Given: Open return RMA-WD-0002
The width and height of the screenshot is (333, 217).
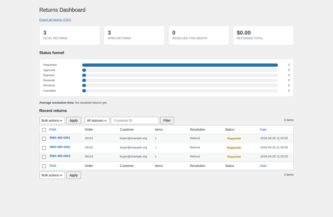Looking at the screenshot, I should (60, 147).
